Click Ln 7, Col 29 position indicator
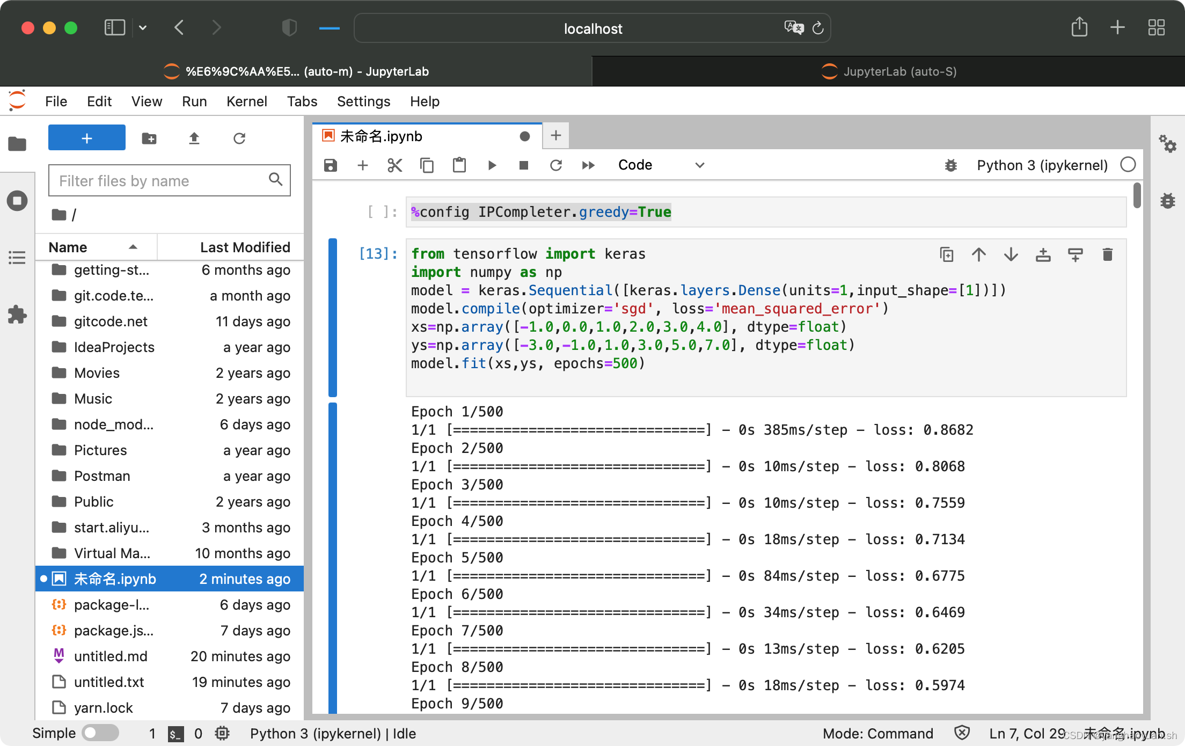The width and height of the screenshot is (1185, 746). pos(1027,733)
